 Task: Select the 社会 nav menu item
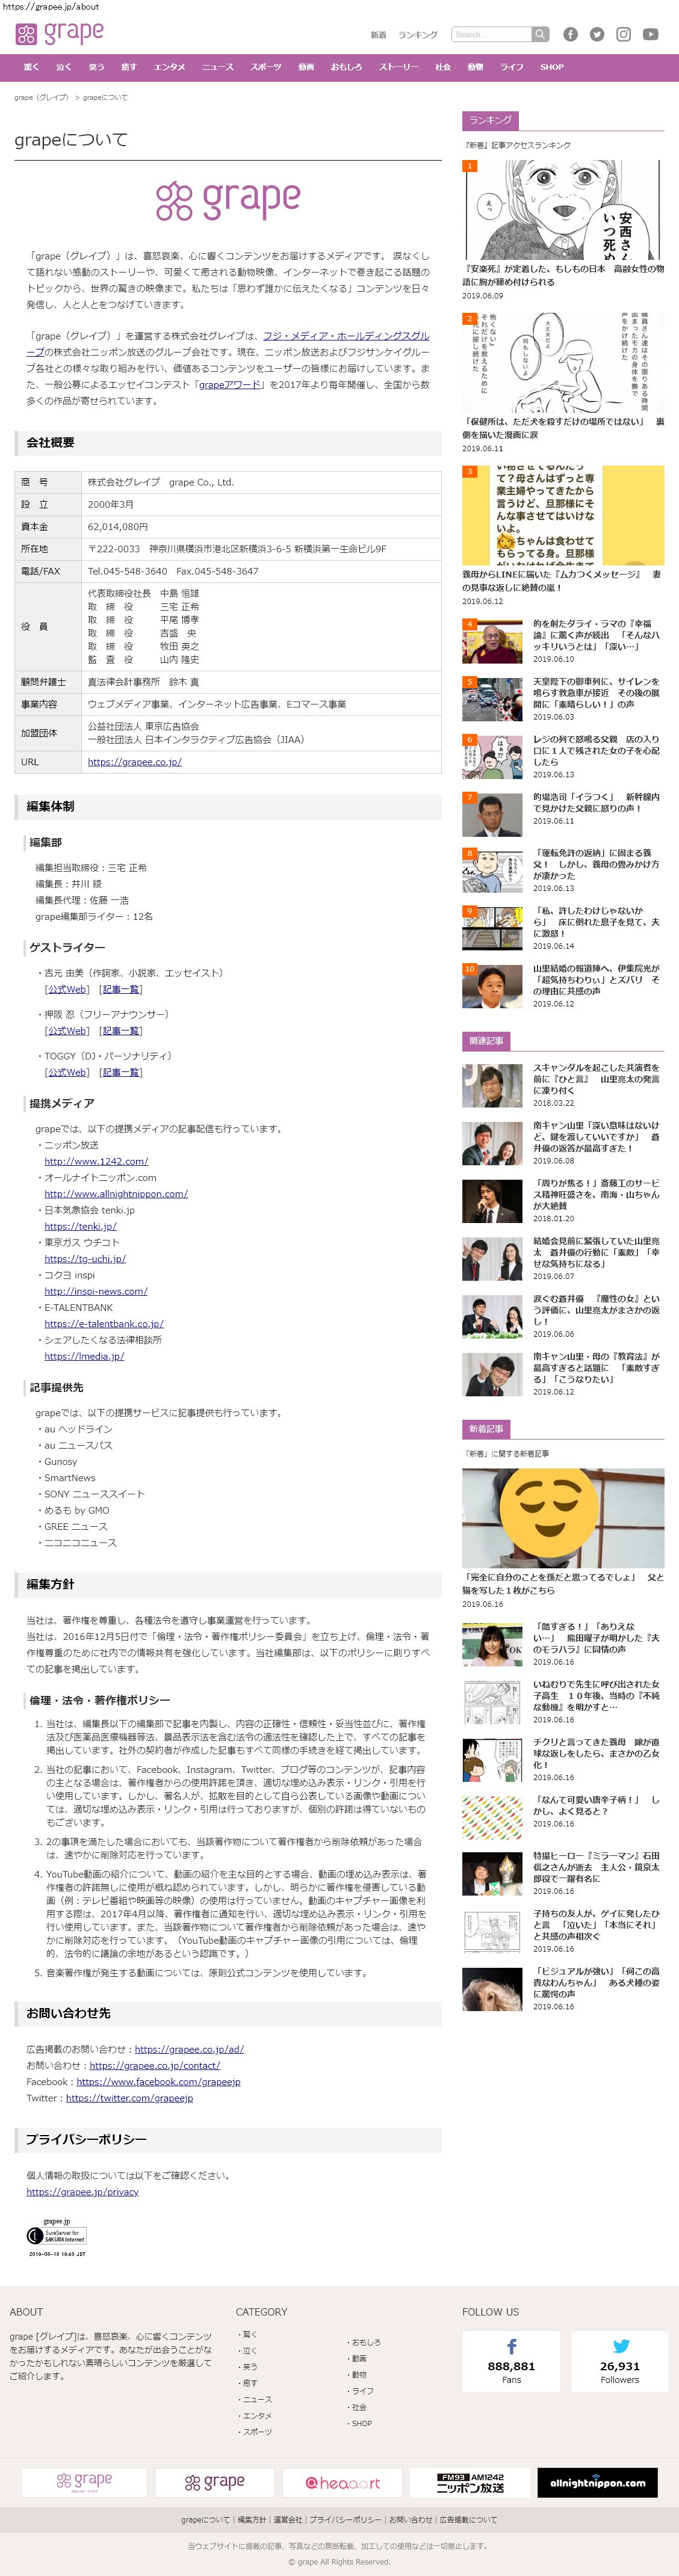(443, 67)
